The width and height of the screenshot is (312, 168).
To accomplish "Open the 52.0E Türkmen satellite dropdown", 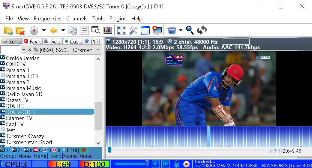I will [x=67, y=49].
